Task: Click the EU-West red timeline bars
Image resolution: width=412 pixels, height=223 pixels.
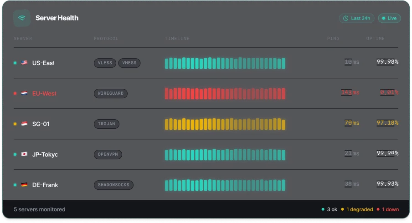Action: click(225, 93)
